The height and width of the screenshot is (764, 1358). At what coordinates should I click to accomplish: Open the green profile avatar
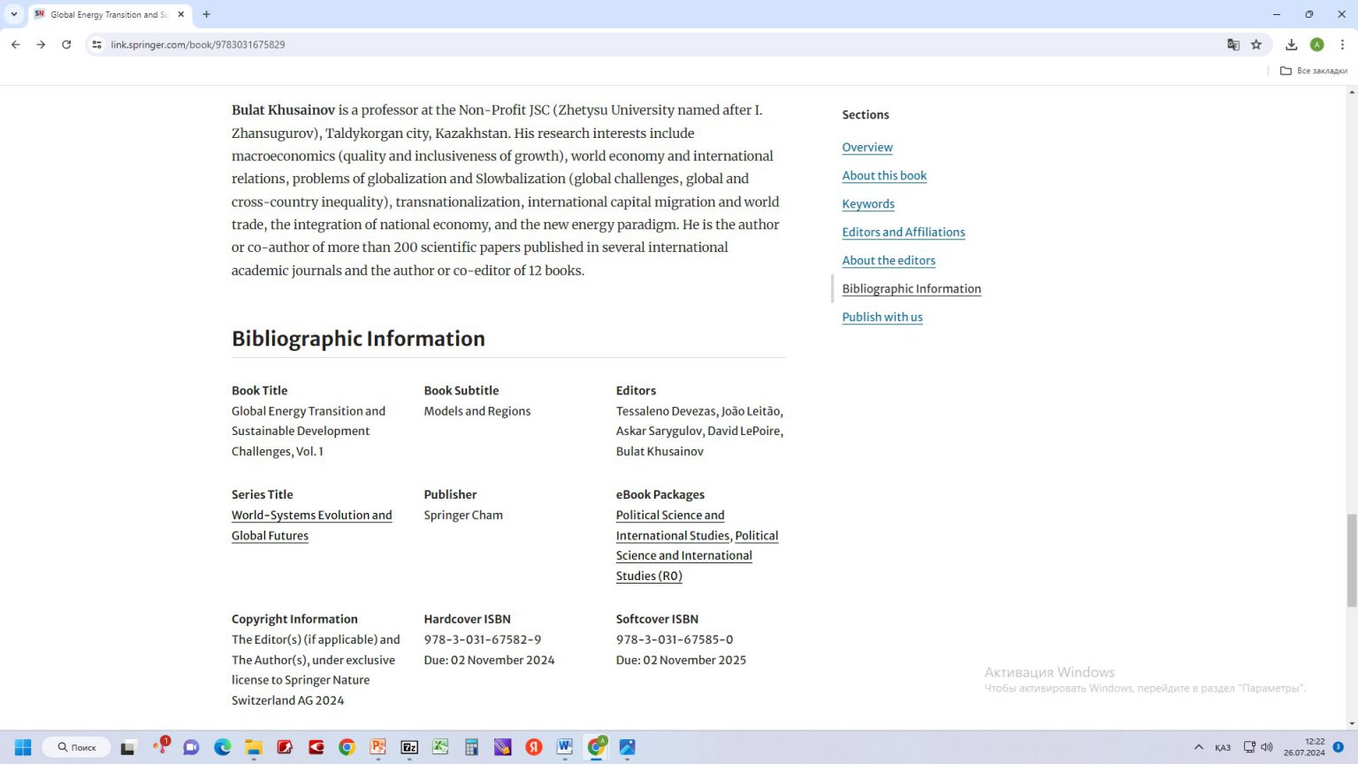point(1316,44)
